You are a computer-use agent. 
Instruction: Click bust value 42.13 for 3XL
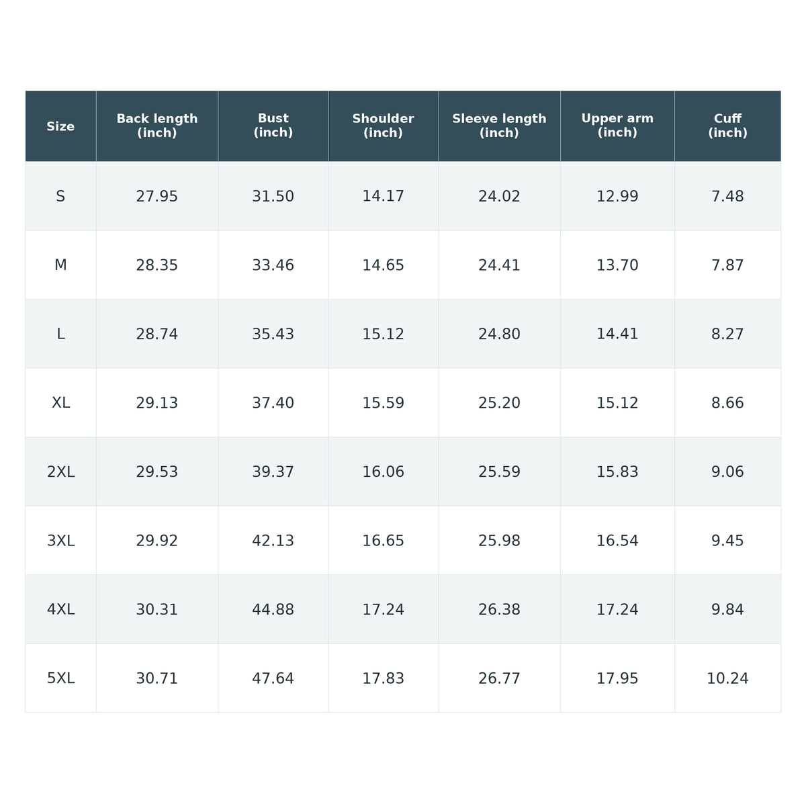point(273,541)
